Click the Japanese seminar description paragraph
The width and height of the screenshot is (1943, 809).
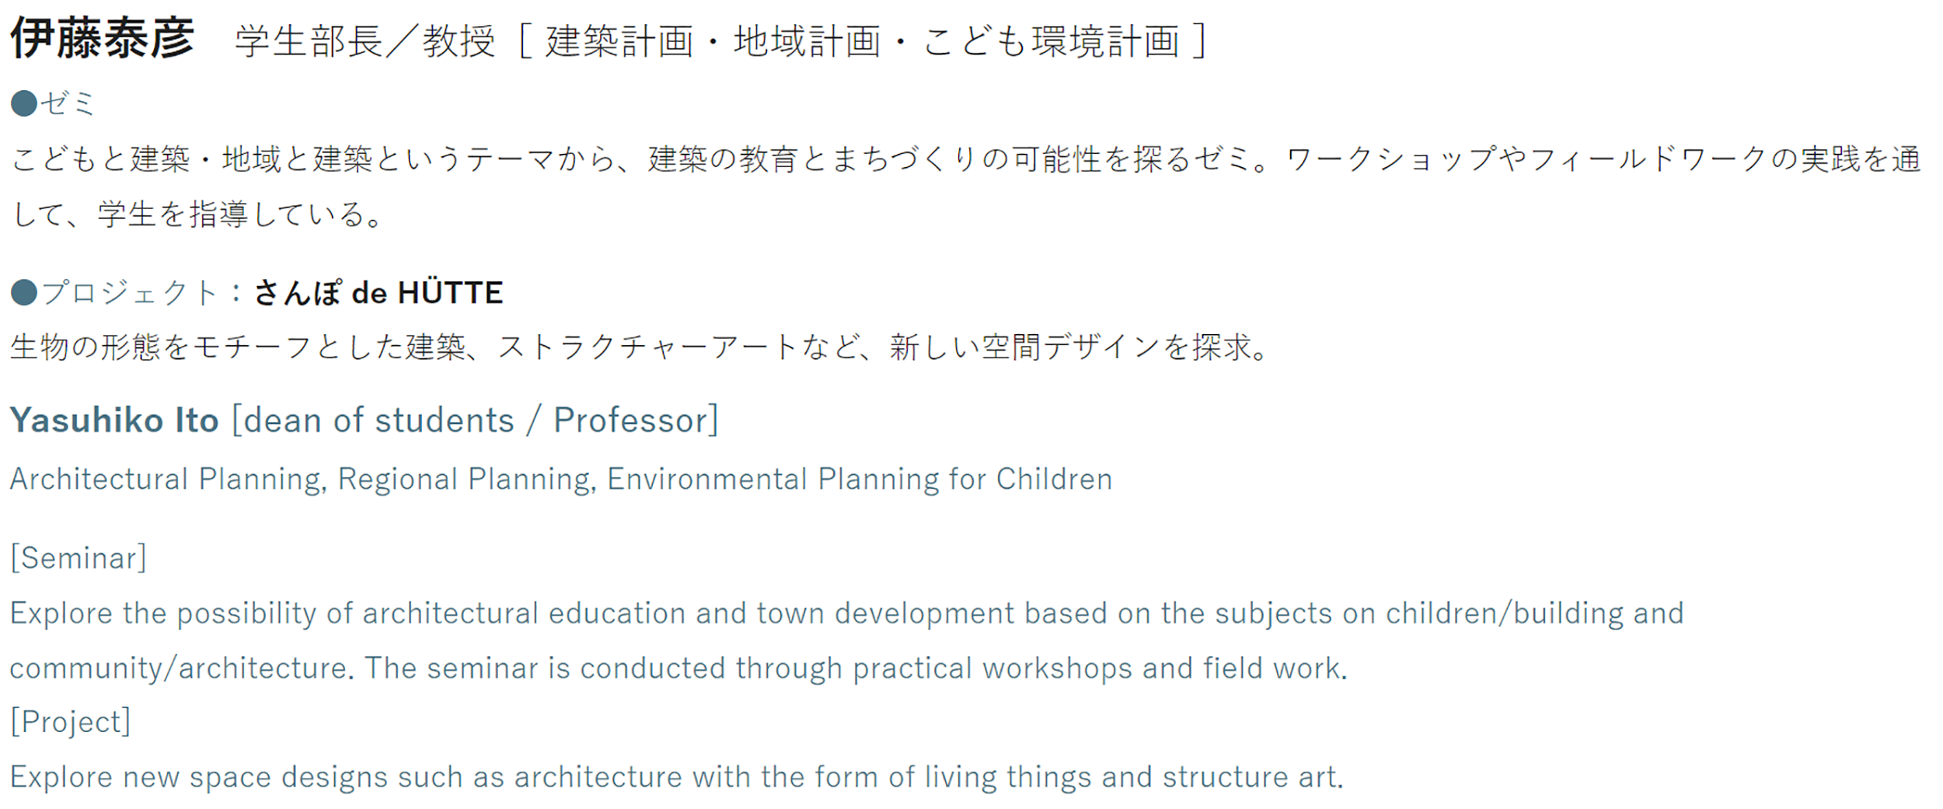(x=964, y=160)
